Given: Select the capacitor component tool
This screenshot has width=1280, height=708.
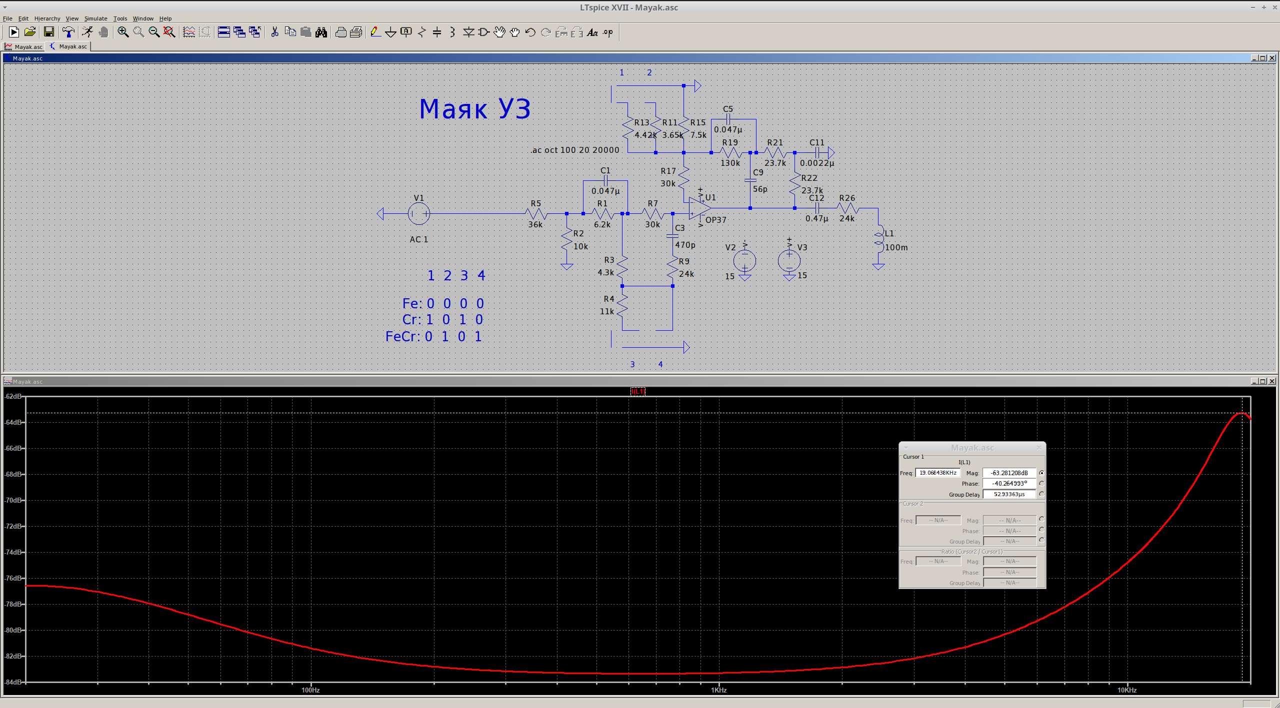Looking at the screenshot, I should coord(437,32).
